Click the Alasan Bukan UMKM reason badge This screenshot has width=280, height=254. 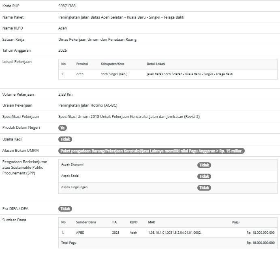coord(152,151)
